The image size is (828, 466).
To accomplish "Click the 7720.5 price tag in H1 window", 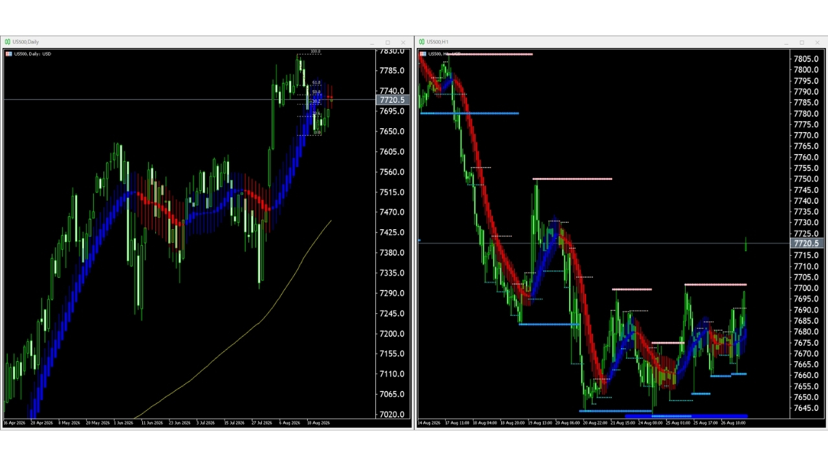I will pyautogui.click(x=806, y=243).
